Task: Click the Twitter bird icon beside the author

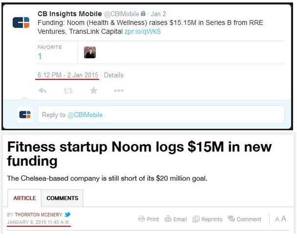Action: pos(67,214)
